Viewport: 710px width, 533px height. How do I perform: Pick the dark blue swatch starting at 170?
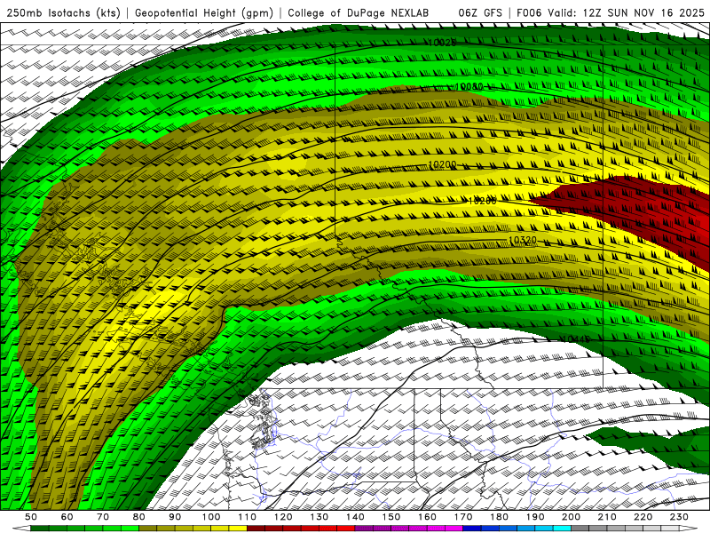coord(472,529)
